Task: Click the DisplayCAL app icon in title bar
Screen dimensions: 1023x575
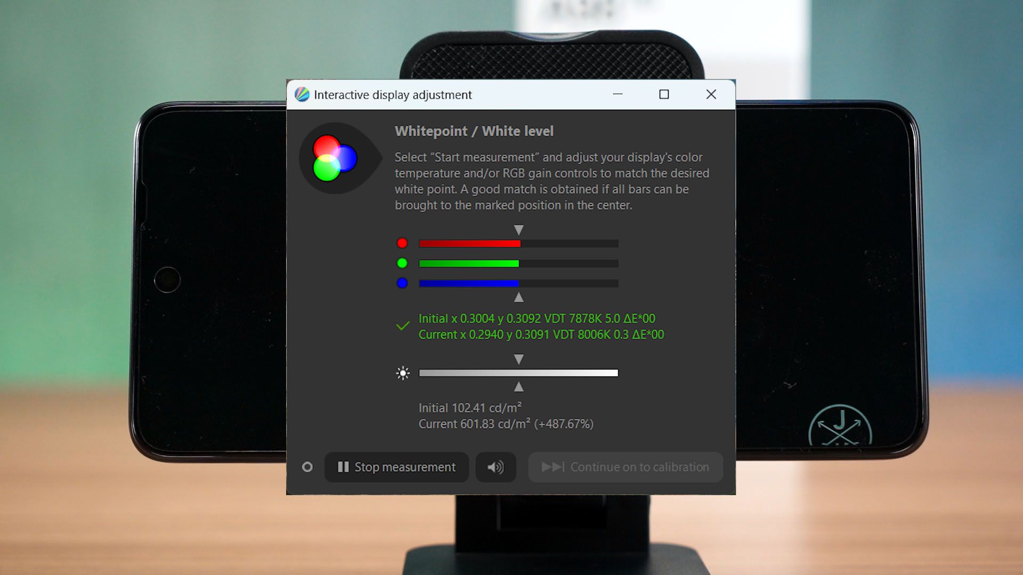Action: (x=302, y=95)
